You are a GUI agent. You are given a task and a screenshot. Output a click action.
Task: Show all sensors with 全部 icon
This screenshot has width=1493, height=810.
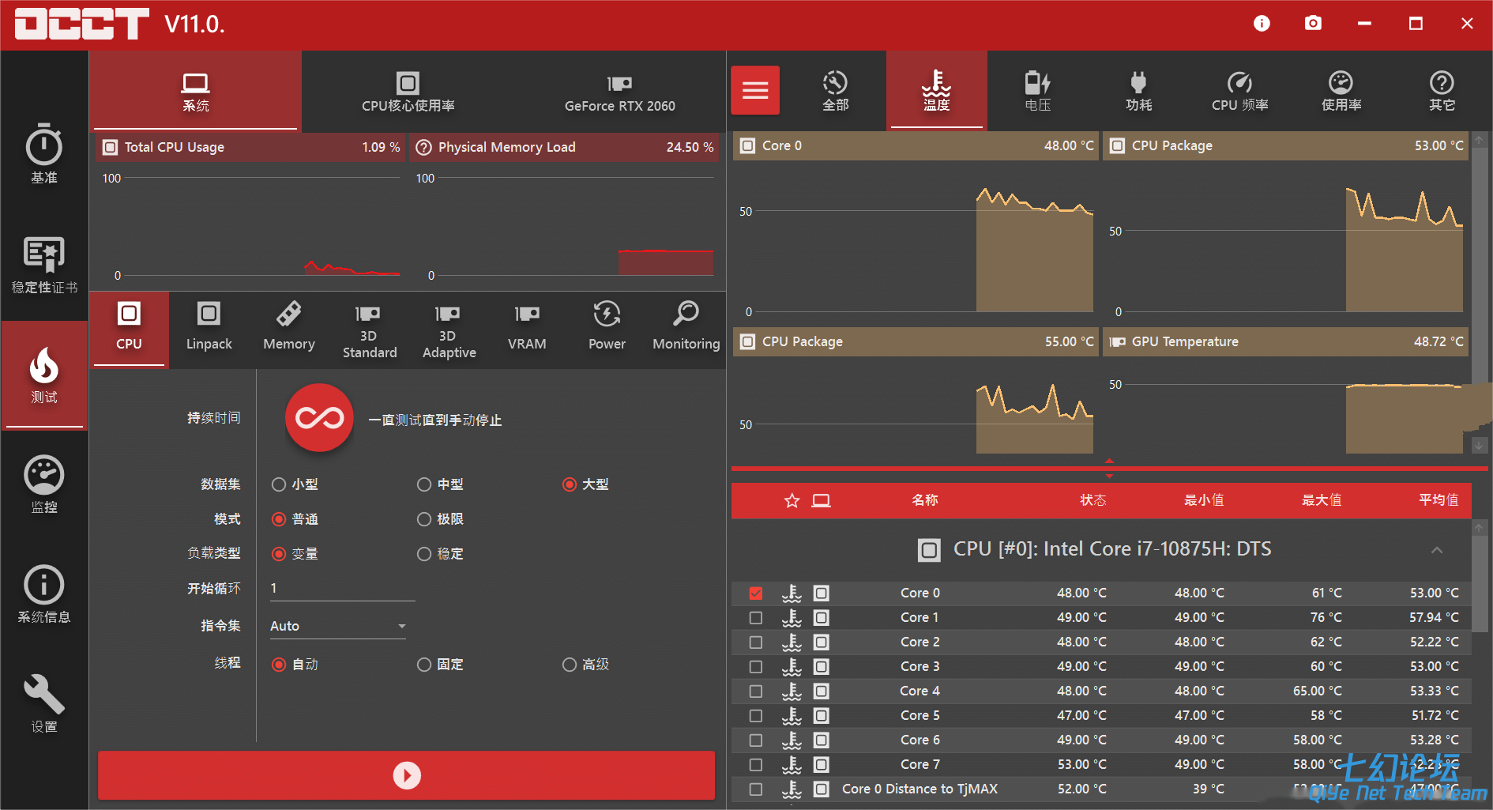coord(835,90)
